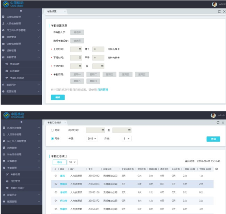Click refresh icon on 考勤汇总统计 screen

pyautogui.click(x=218, y=123)
